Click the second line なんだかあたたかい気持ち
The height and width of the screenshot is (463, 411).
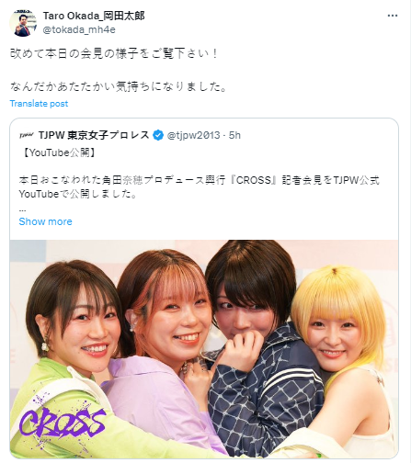click(119, 86)
